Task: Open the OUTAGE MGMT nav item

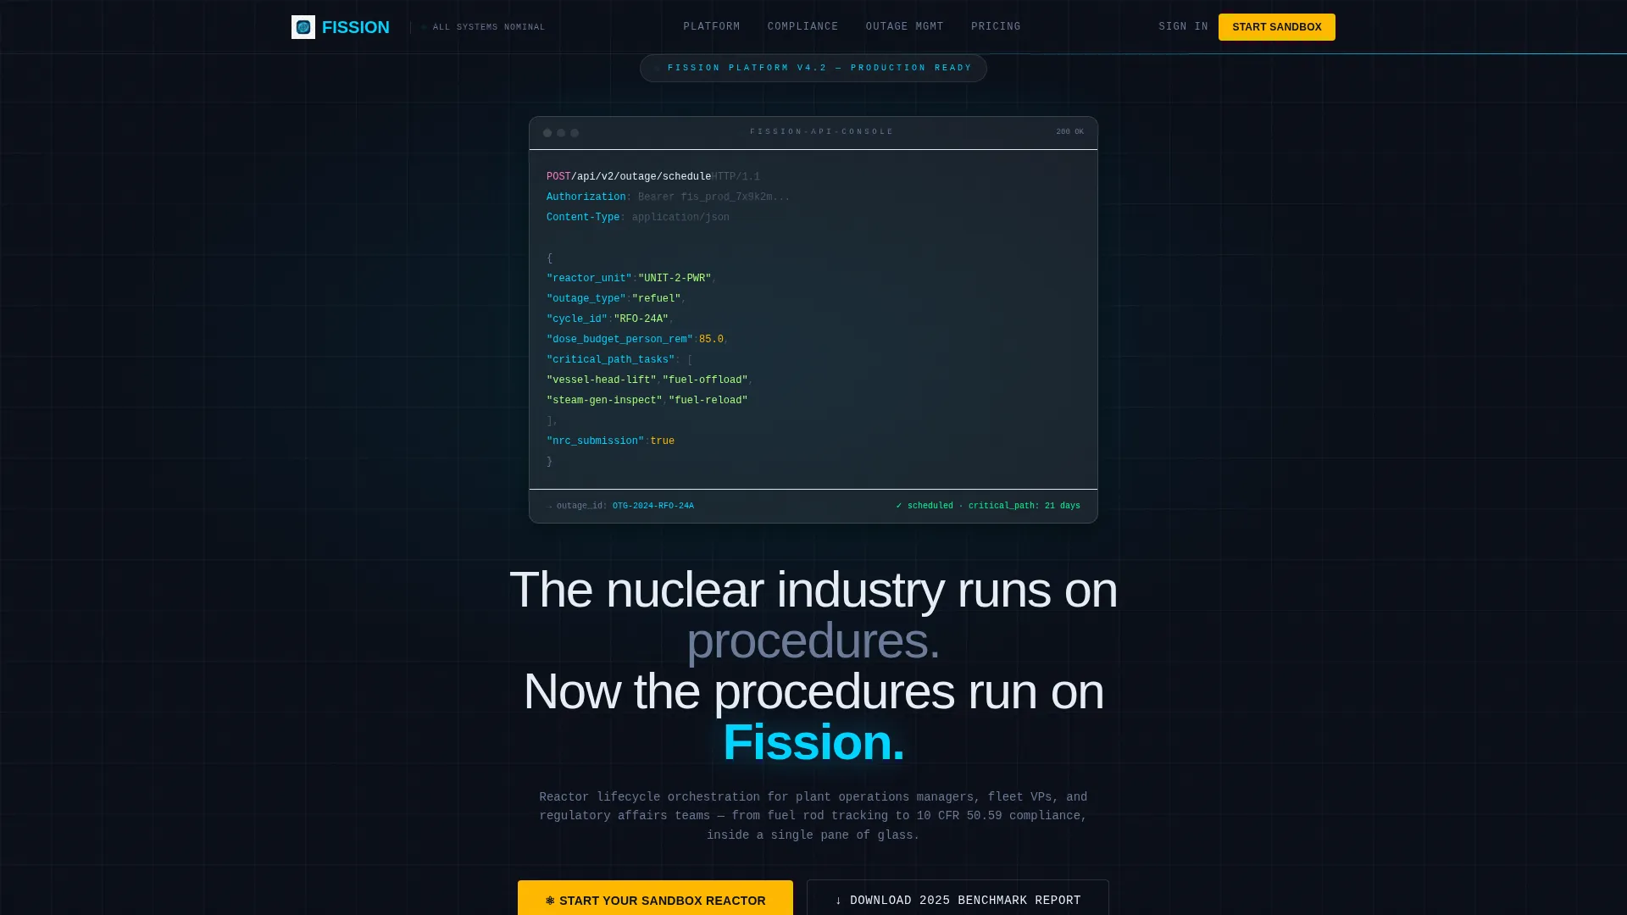Action: pos(905,27)
